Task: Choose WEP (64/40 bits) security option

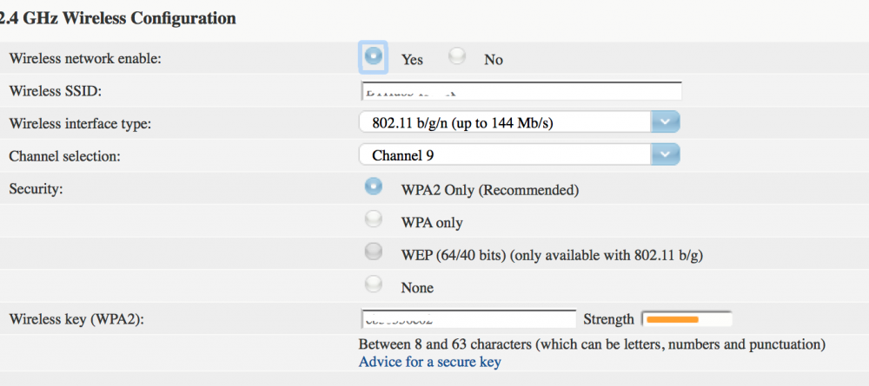Action: 374,252
